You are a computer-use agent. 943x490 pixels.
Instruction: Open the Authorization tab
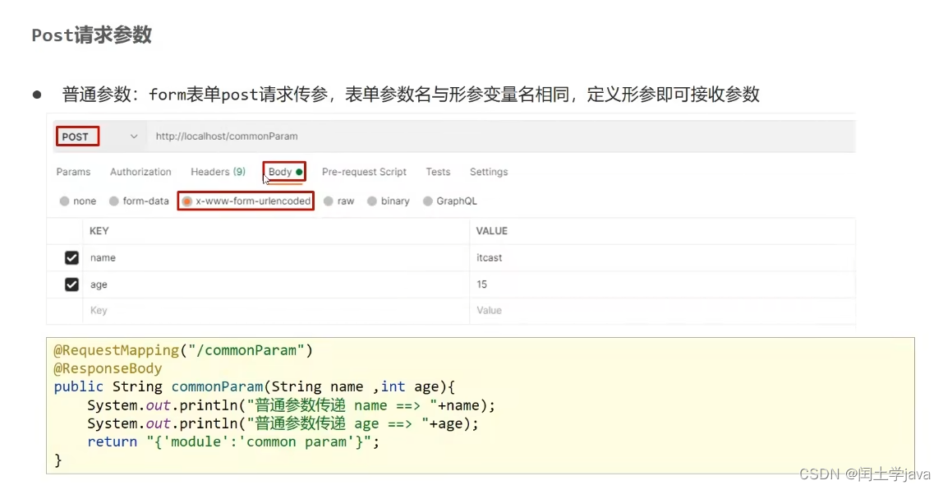coord(140,172)
